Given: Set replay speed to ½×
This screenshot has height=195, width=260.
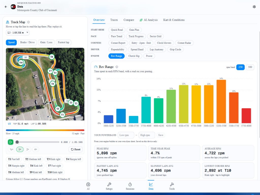Looking at the screenshot, I should (12, 149).
